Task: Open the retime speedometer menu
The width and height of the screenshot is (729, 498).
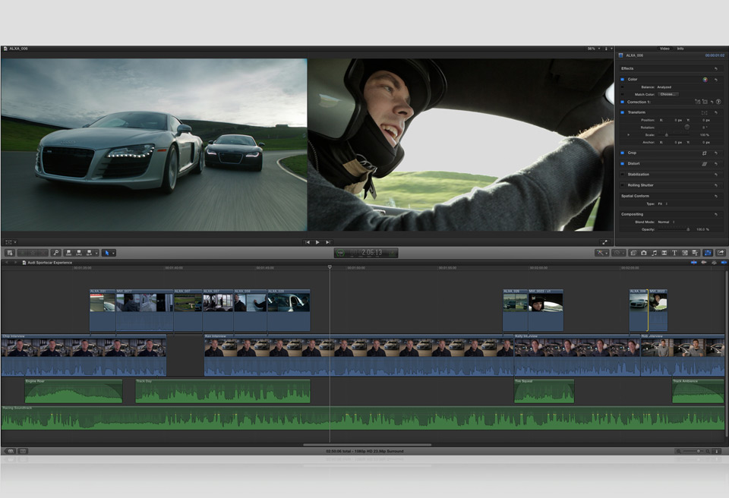Action: [619, 253]
